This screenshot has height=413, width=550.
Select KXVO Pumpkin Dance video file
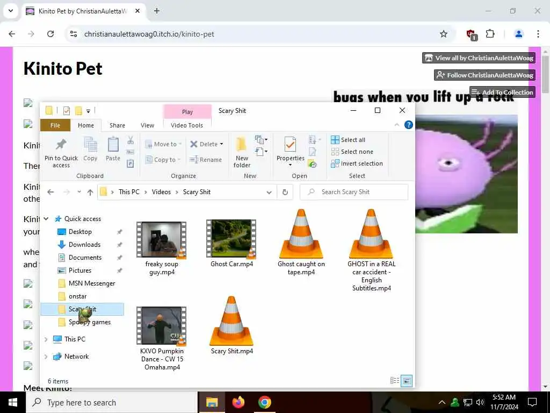[162, 338]
